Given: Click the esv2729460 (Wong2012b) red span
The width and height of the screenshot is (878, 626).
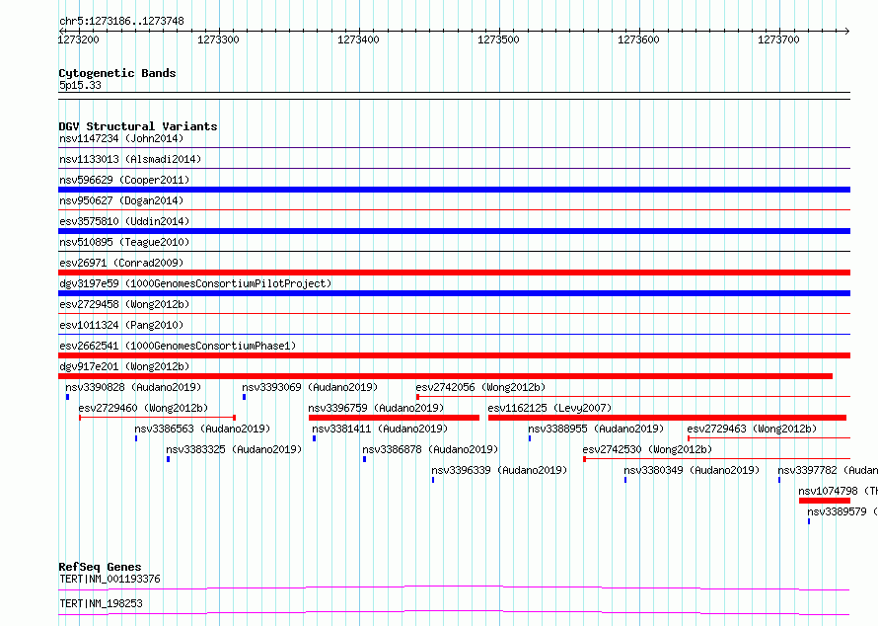Looking at the screenshot, I should pyautogui.click(x=157, y=418).
